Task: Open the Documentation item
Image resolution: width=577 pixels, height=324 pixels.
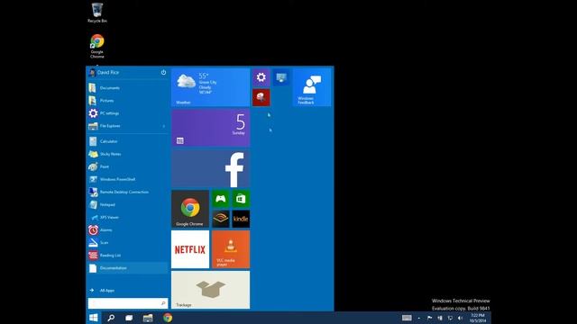Action: (127, 268)
